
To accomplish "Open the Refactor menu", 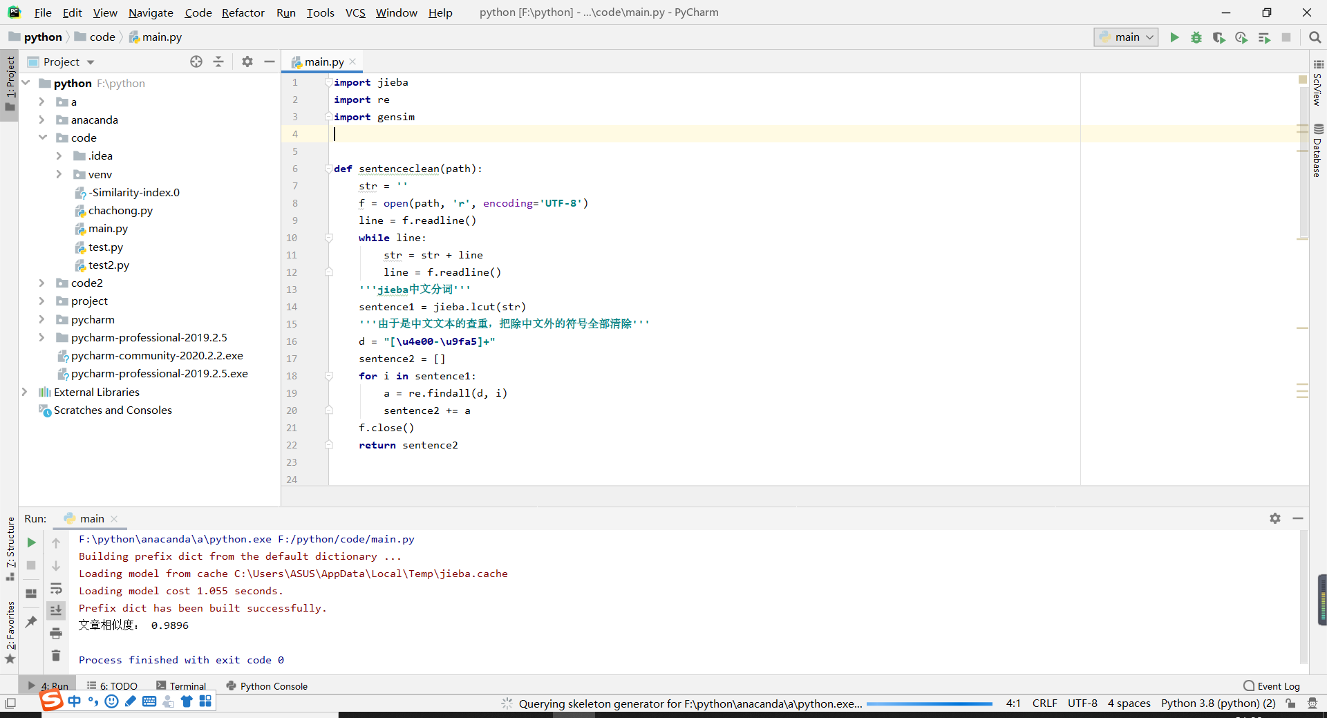I will pyautogui.click(x=243, y=12).
